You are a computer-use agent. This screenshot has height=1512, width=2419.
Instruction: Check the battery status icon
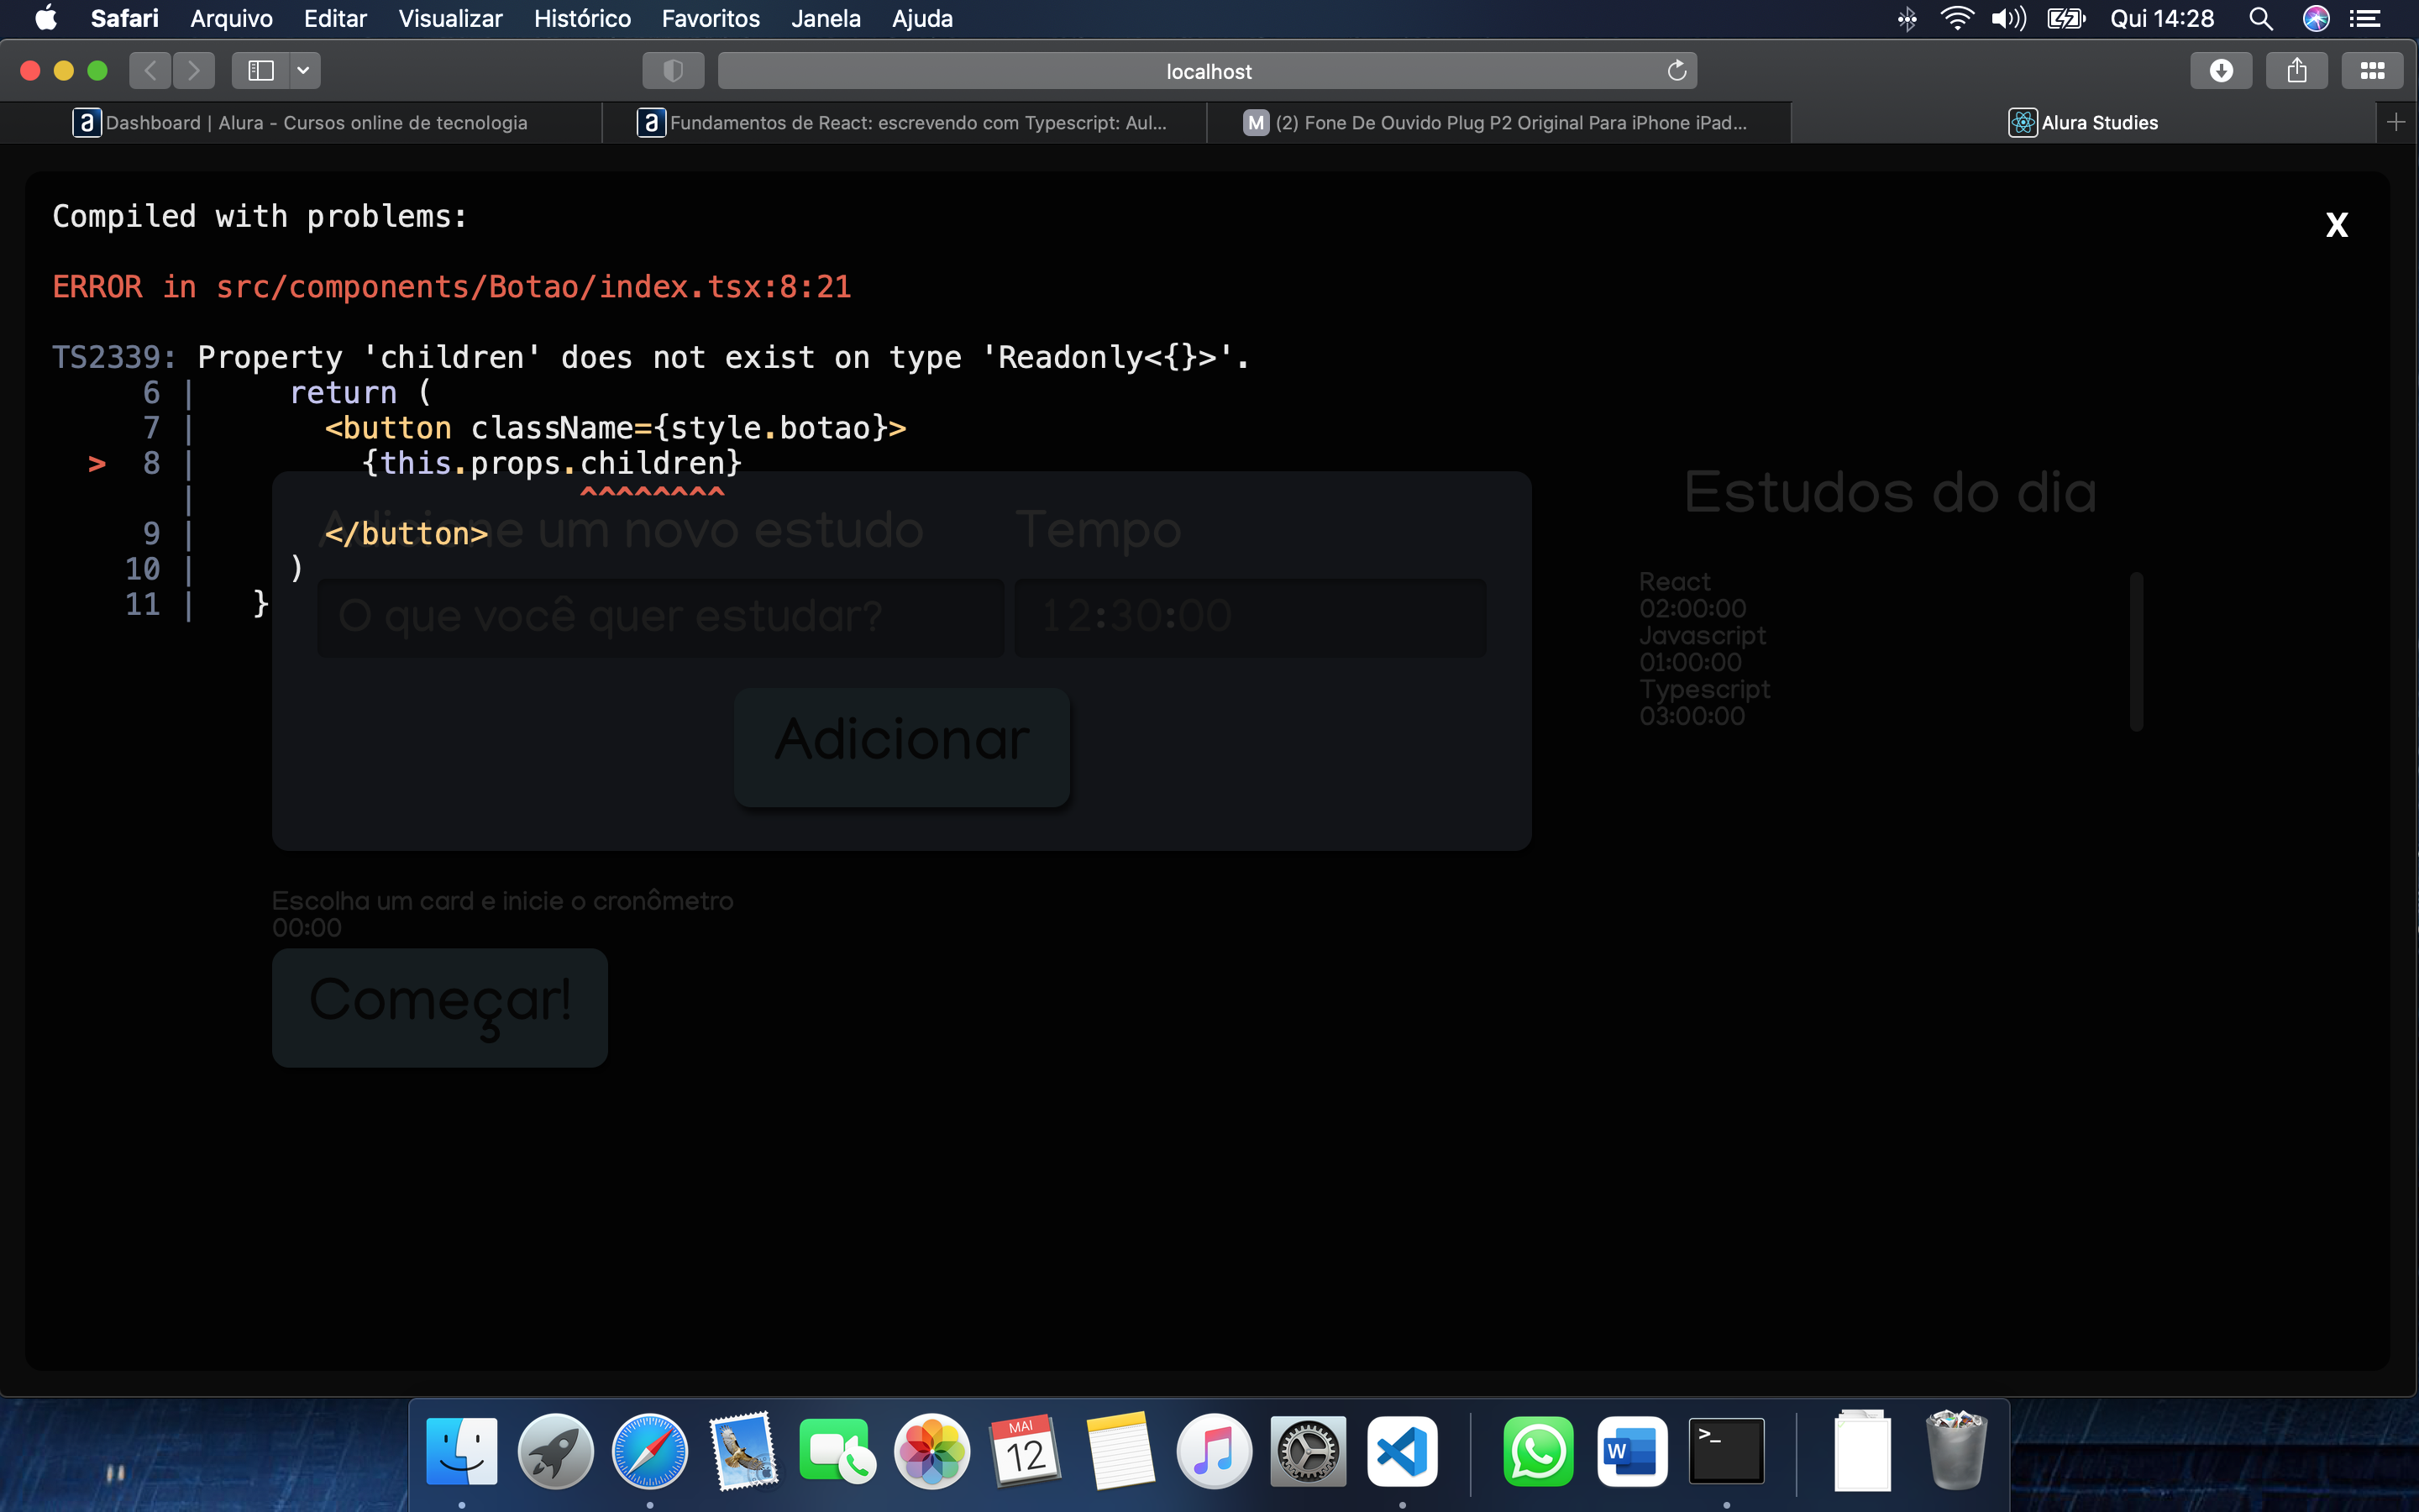2065,18
